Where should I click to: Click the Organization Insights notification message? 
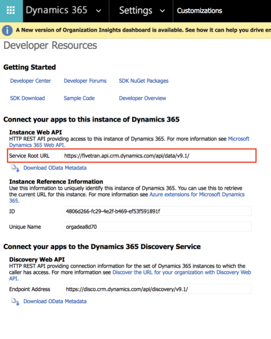coord(143,30)
